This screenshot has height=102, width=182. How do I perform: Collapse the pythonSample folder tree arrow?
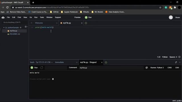[x=4, y=27]
